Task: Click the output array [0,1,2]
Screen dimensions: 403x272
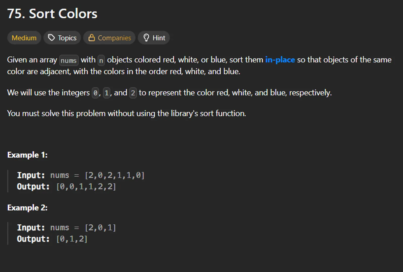Action: (x=72, y=239)
